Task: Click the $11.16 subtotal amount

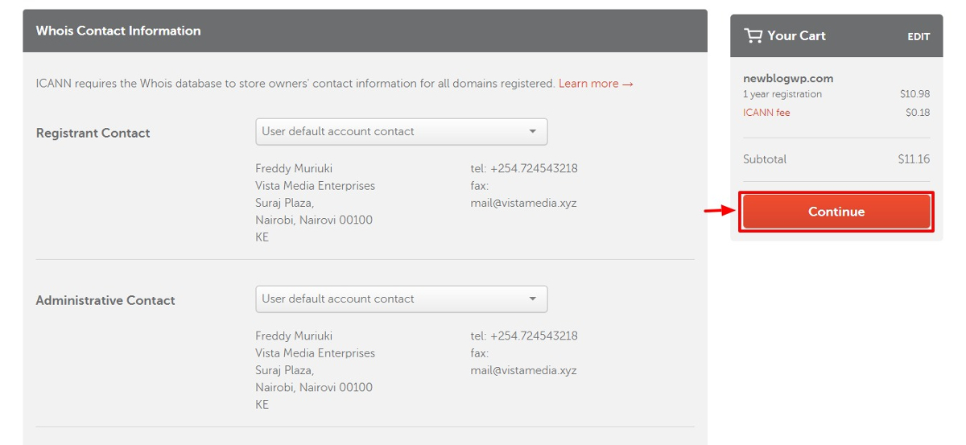Action: click(914, 159)
